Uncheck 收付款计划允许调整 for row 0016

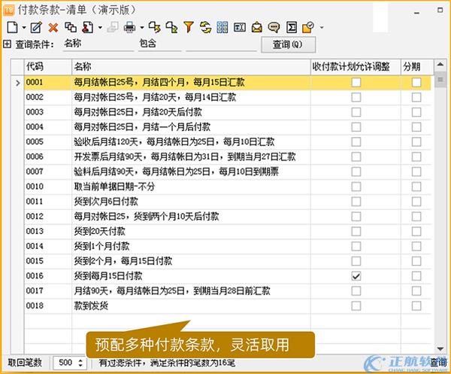point(356,276)
